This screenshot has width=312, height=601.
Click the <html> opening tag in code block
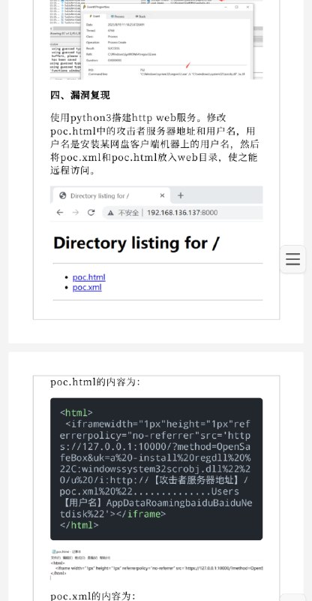76,412
